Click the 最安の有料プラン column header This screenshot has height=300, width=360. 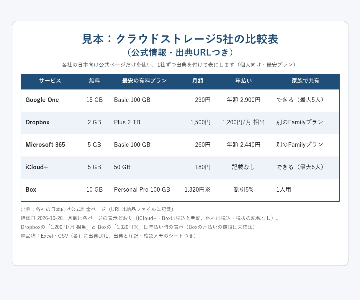(145, 81)
